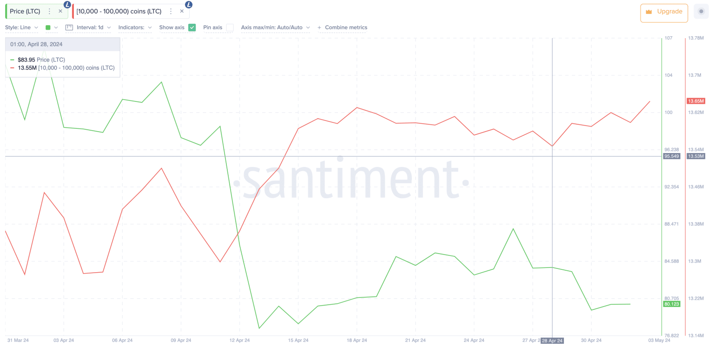Click the Upgrade button

coord(663,12)
